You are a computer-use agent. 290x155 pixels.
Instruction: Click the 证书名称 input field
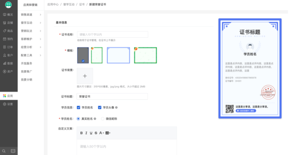click(x=112, y=35)
